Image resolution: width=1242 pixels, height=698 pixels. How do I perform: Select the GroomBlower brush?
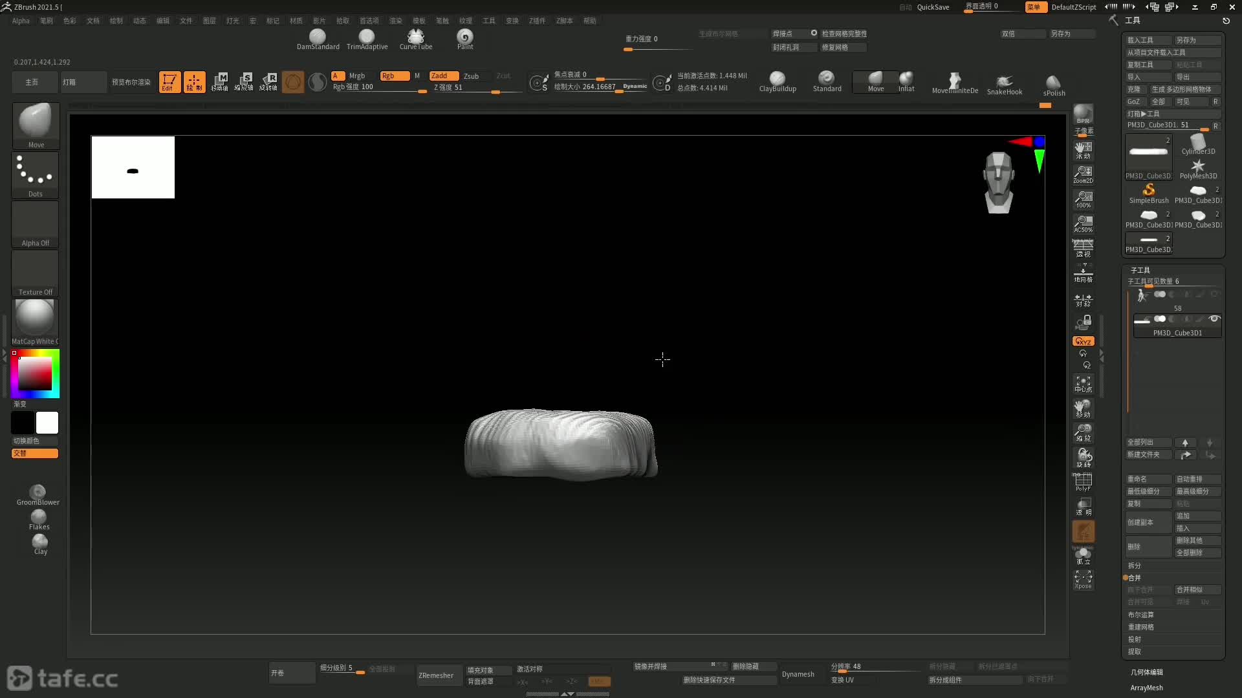coord(38,495)
